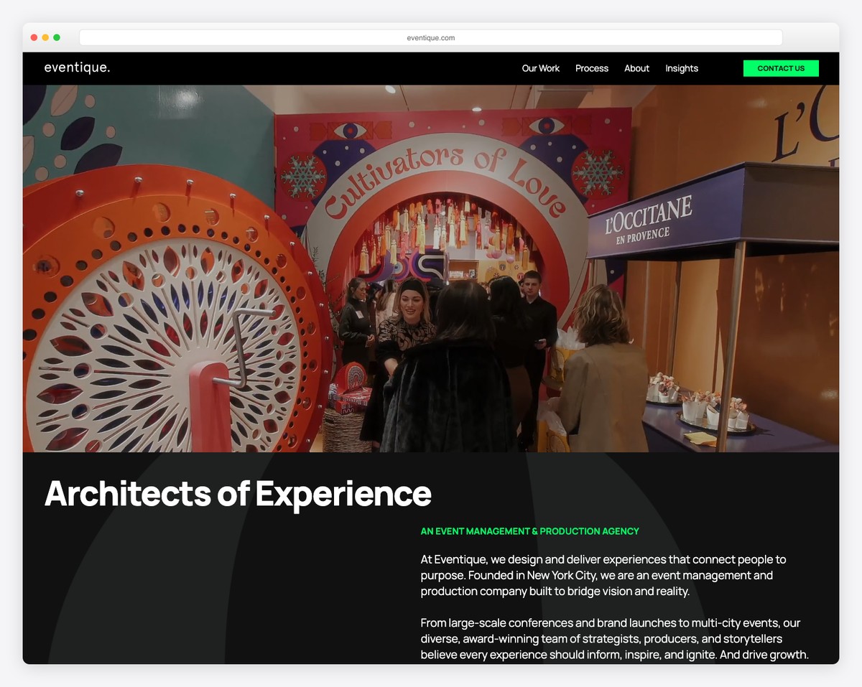Minimize the browser using yellow button
Image resolution: width=862 pixels, height=687 pixels.
coord(45,38)
